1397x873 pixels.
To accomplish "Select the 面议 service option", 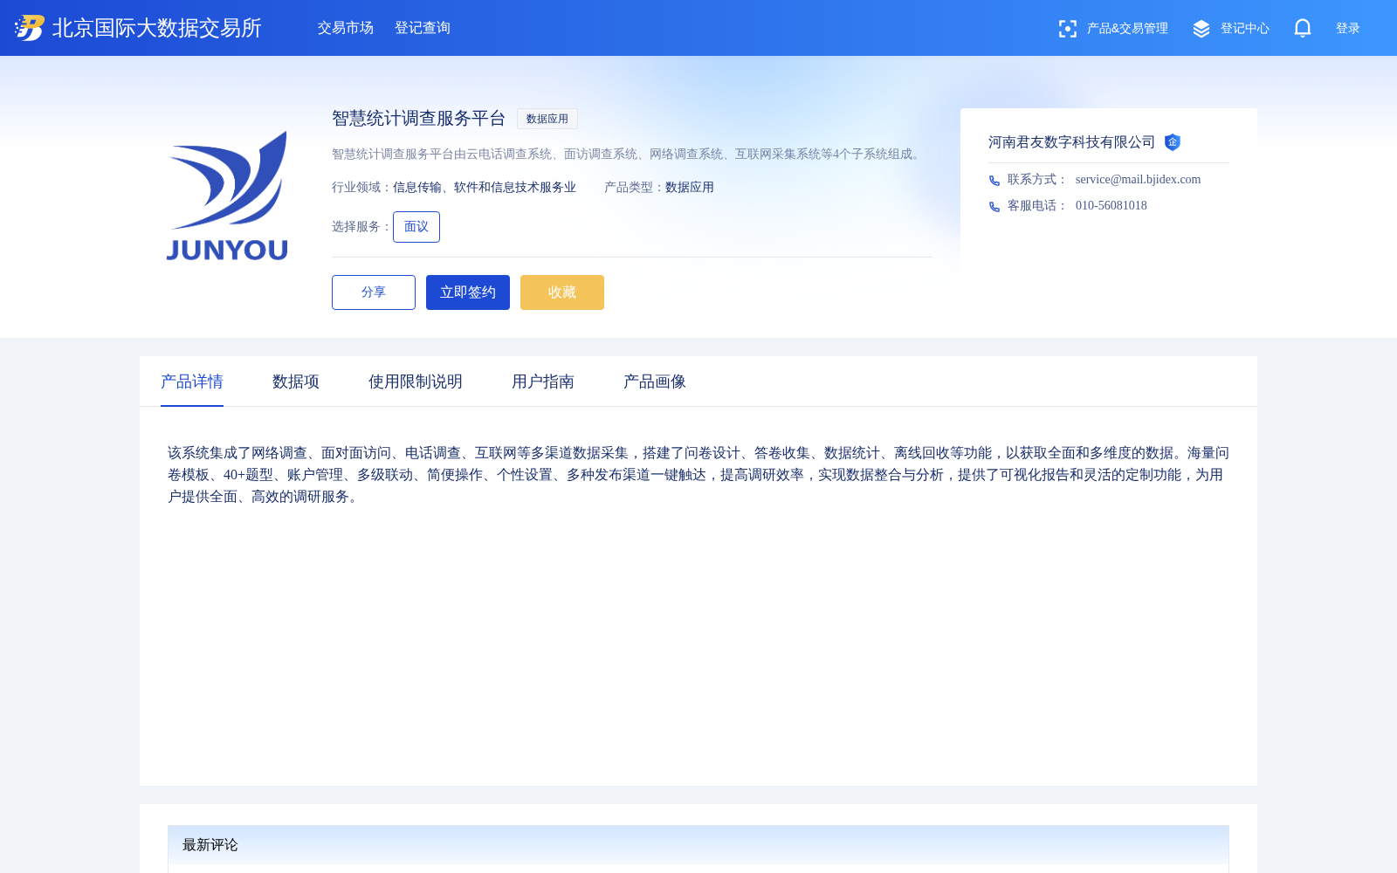I will (416, 227).
